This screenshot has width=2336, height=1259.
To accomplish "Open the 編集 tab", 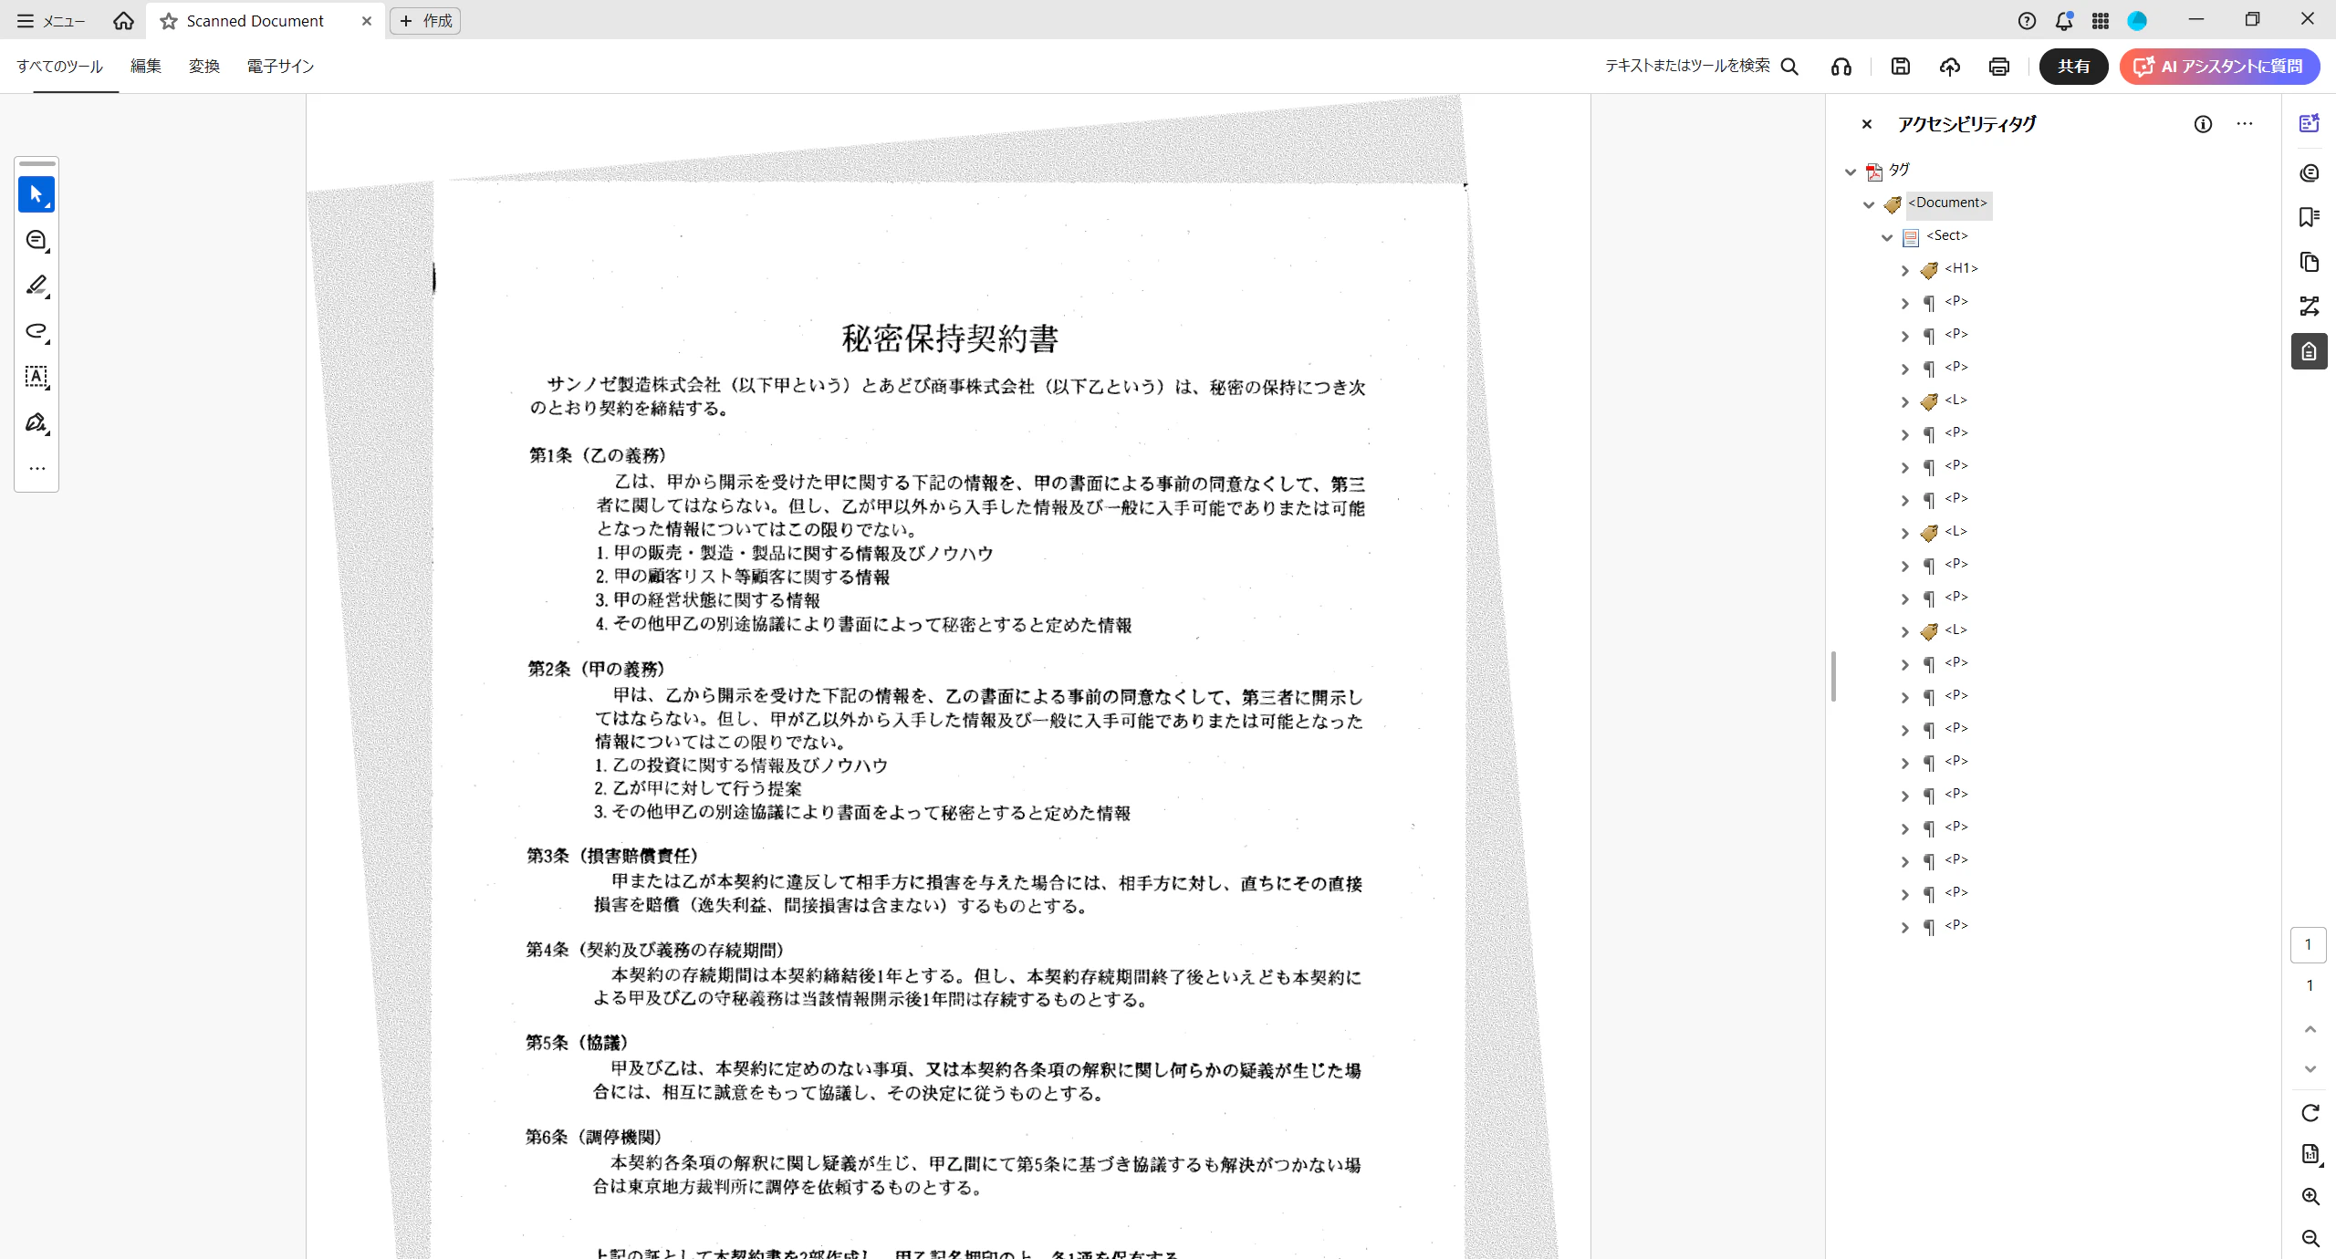I will click(x=146, y=67).
